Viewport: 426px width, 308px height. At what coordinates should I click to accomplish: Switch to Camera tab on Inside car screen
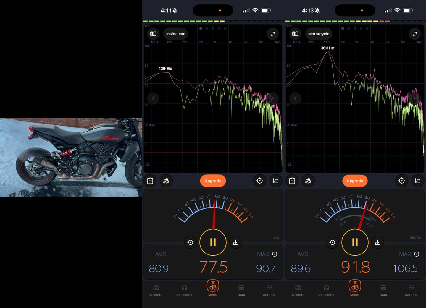156,290
